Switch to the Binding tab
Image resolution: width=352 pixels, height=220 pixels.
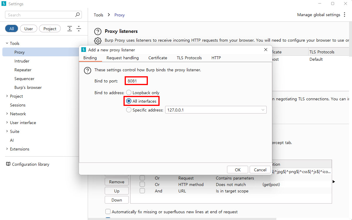[x=90, y=58]
